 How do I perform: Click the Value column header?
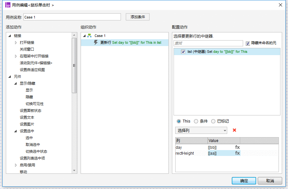pyautogui.click(x=224, y=140)
